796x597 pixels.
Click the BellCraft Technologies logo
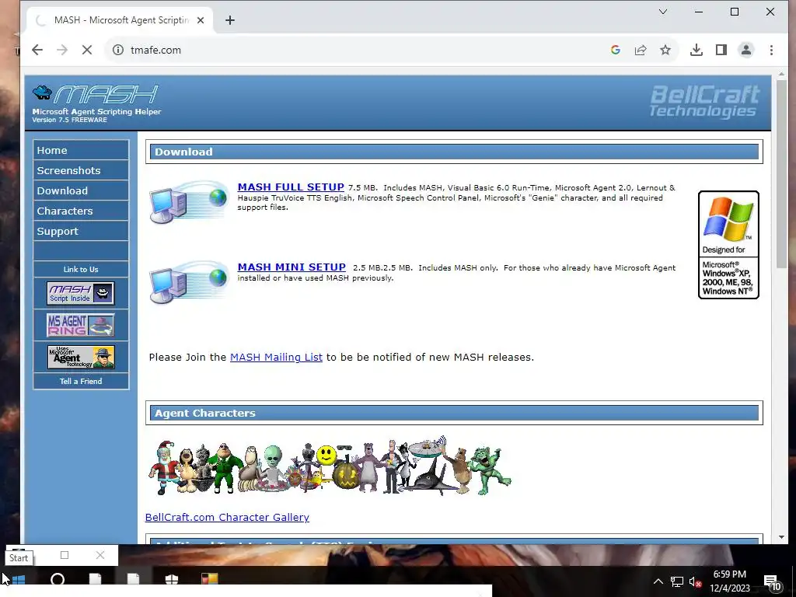point(704,102)
